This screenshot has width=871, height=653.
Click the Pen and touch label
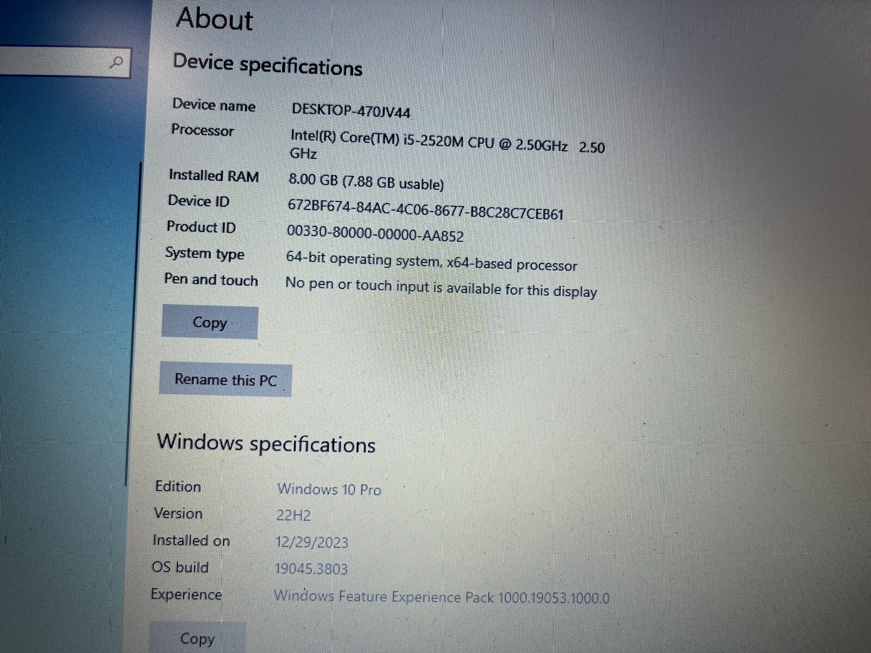[211, 280]
